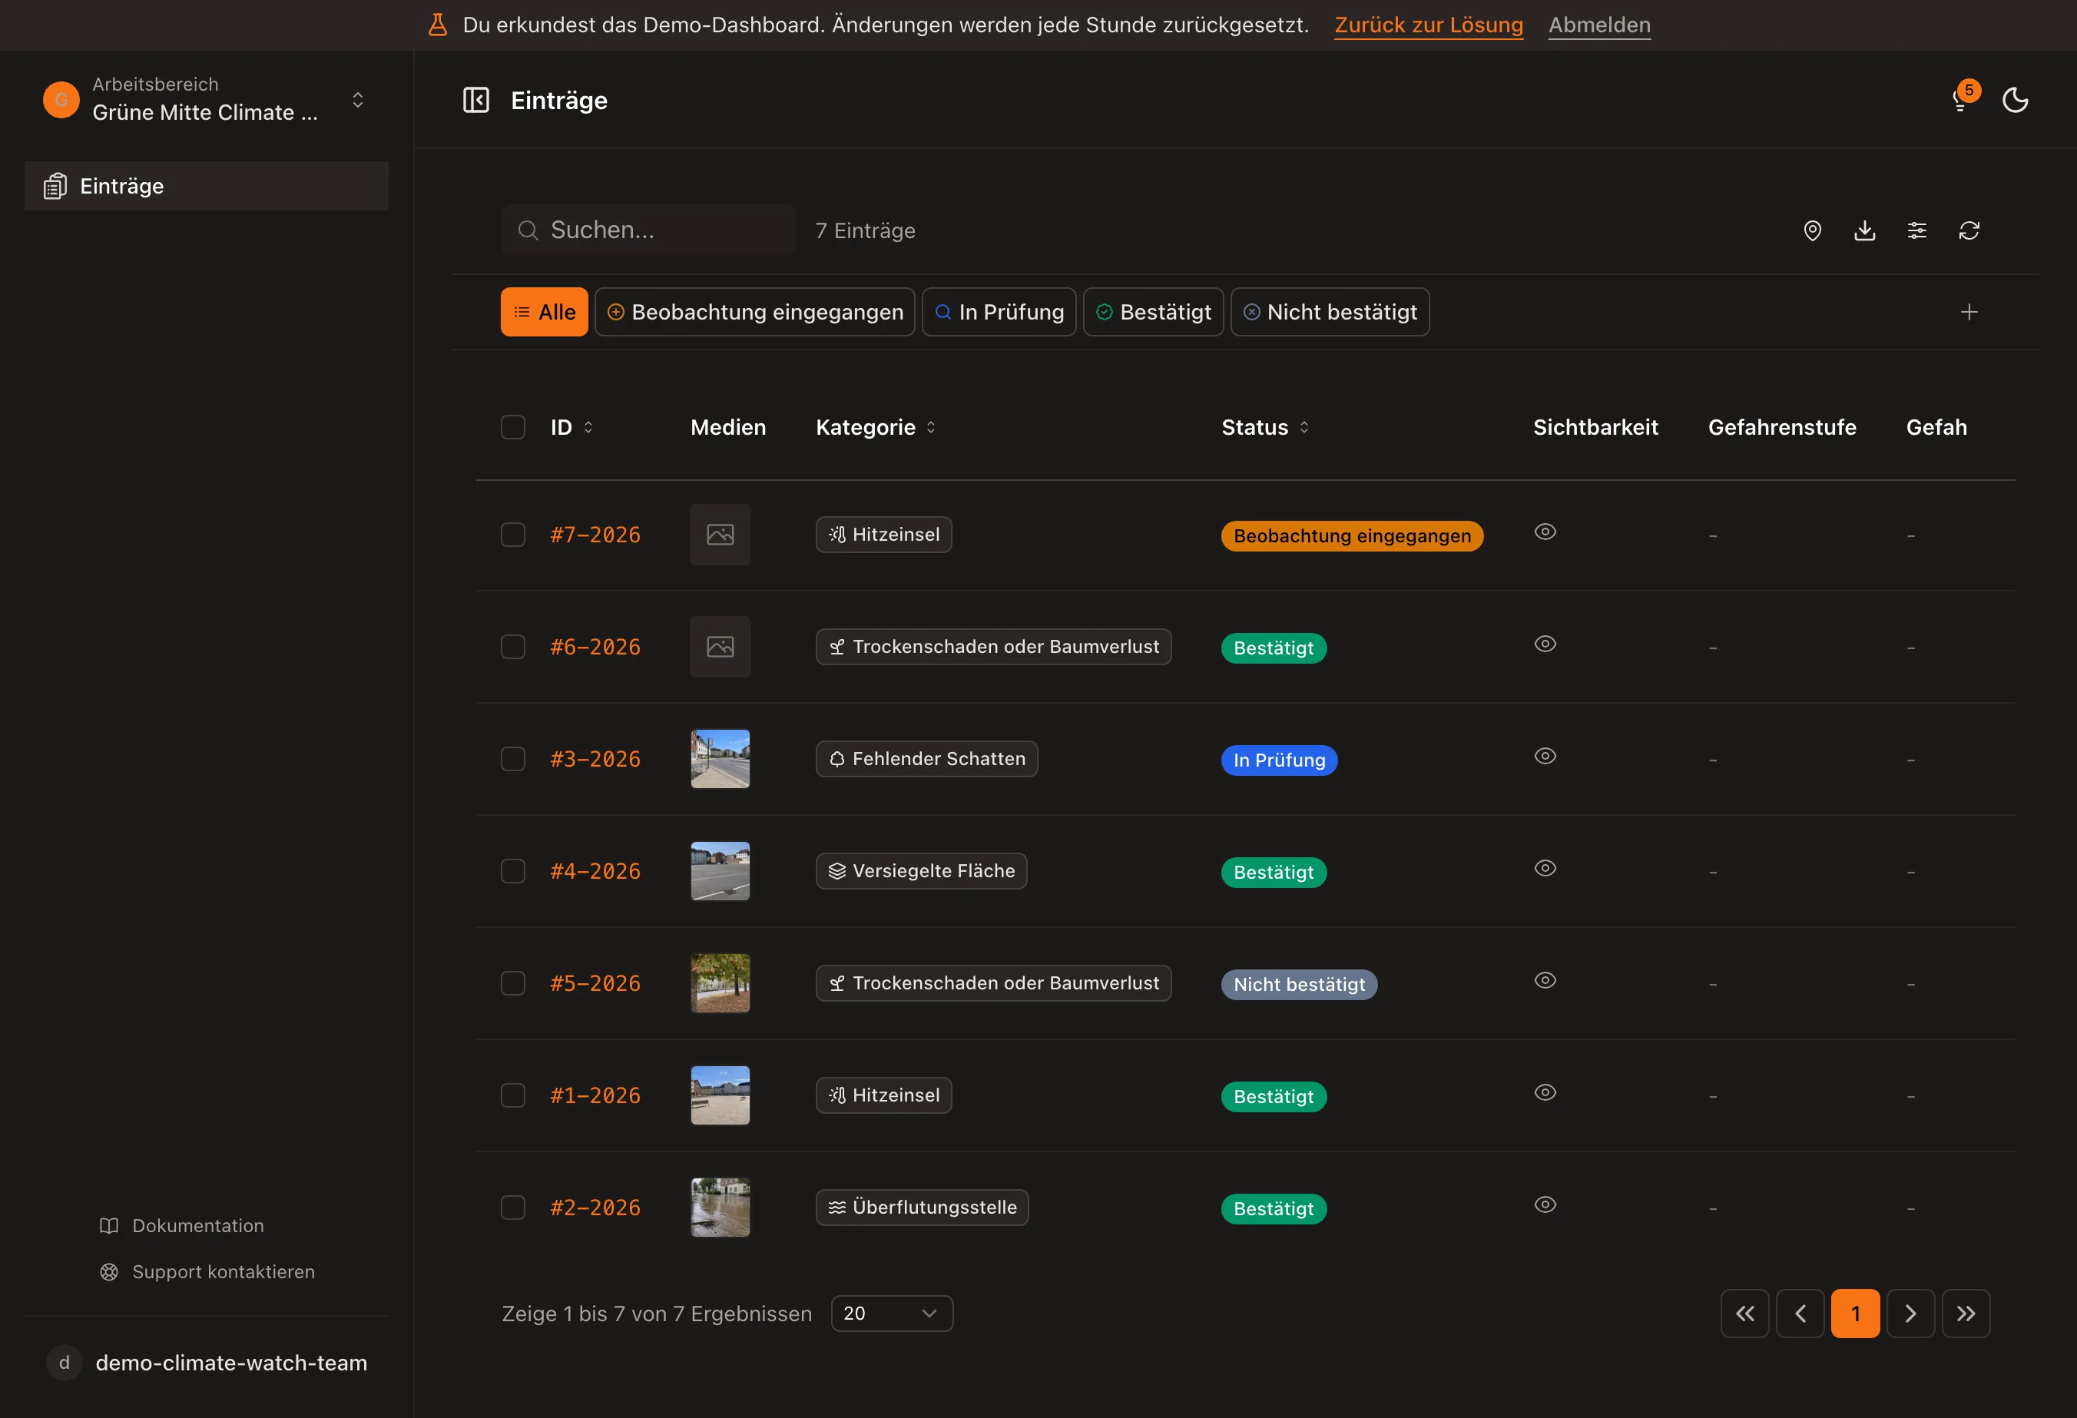Sort by ID column
The height and width of the screenshot is (1418, 2077).
click(572, 427)
